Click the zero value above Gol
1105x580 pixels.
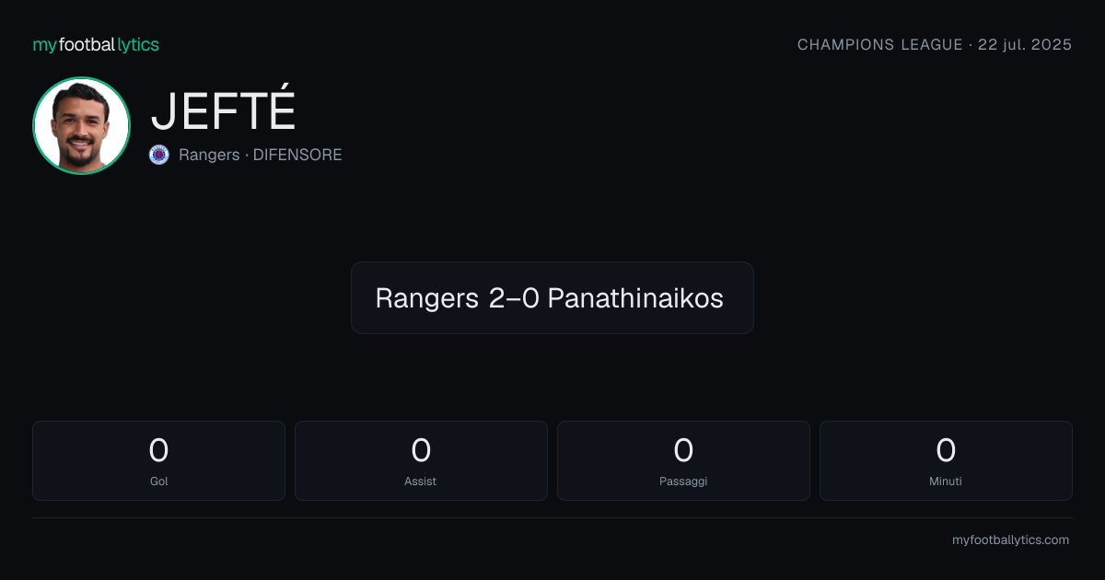click(158, 450)
